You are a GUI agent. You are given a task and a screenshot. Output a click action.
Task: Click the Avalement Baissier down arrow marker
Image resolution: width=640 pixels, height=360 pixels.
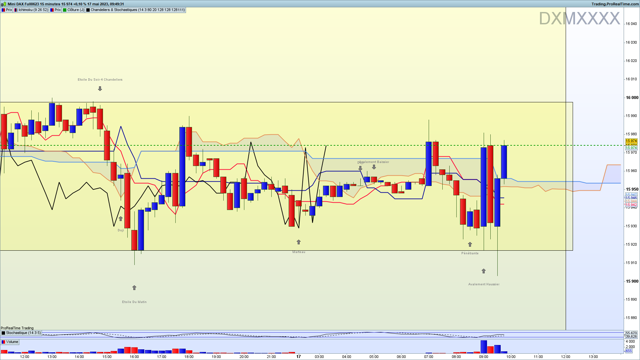point(374,167)
